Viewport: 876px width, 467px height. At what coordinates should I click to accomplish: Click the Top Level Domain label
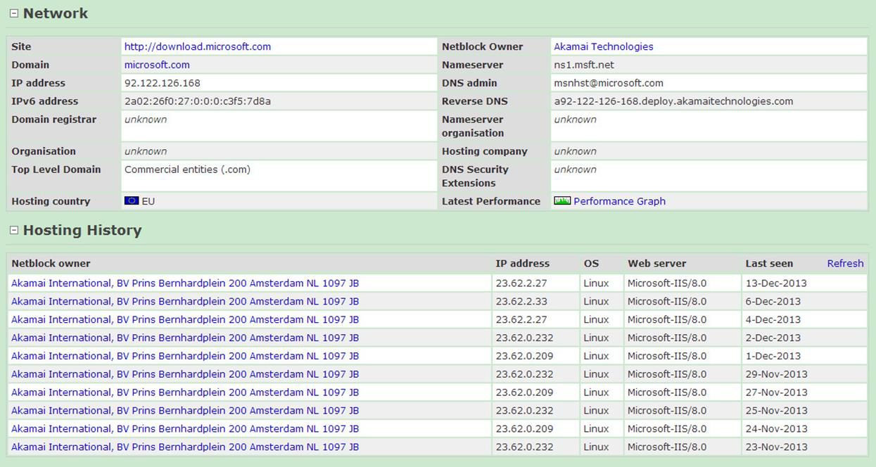[56, 169]
